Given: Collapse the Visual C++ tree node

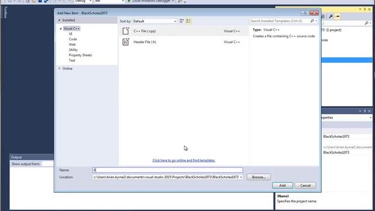Looking at the screenshot, I should point(60,29).
